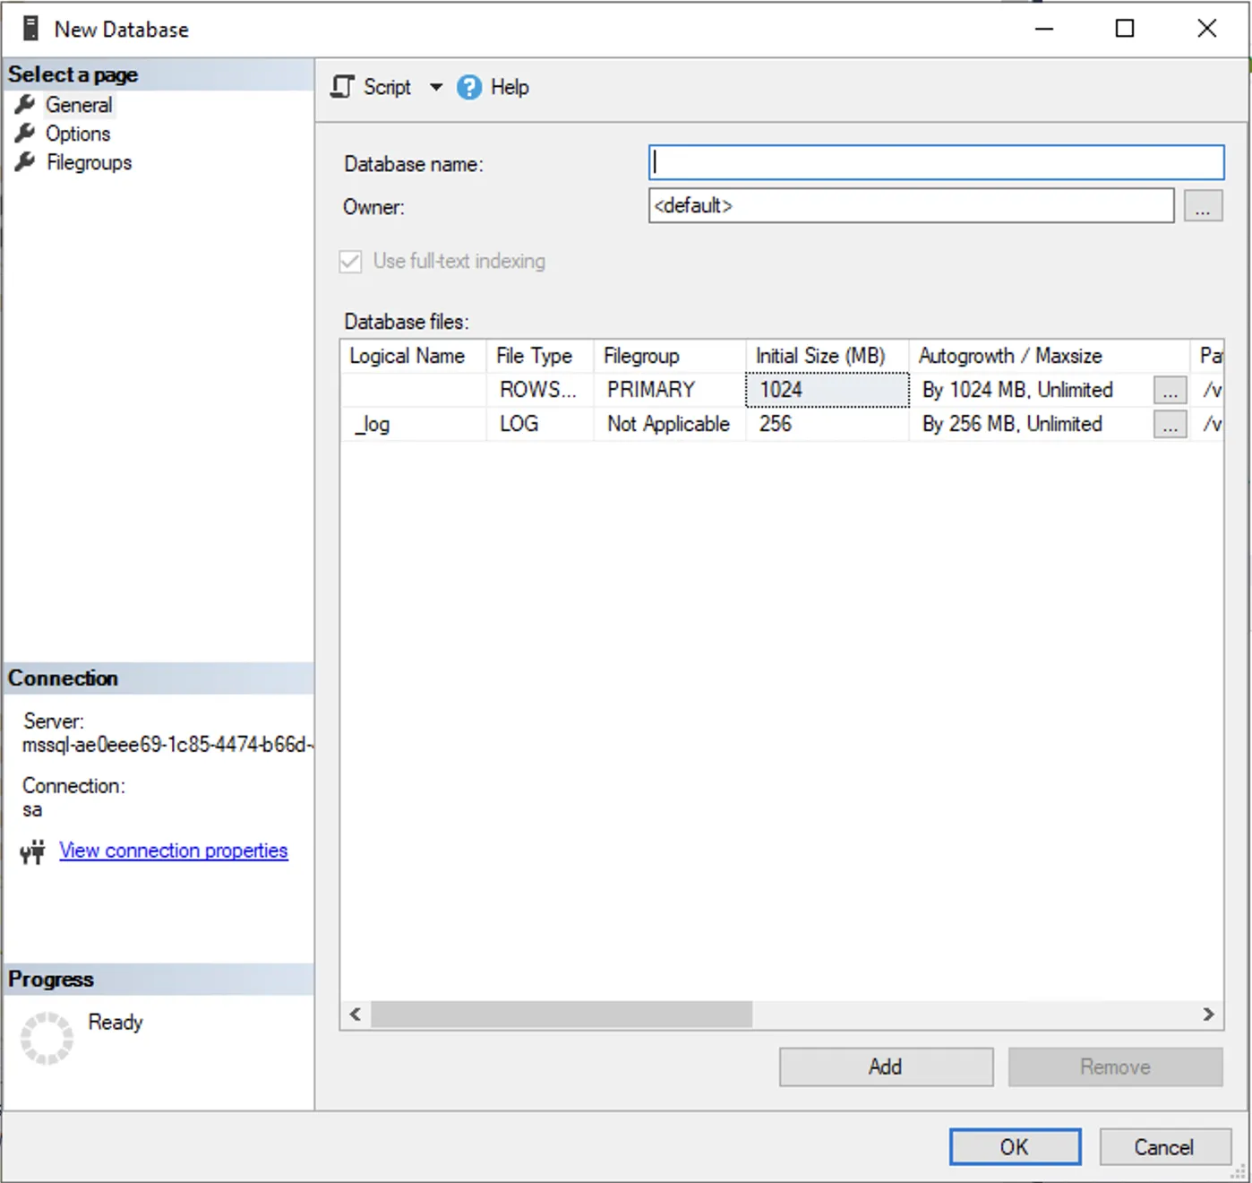Click the Database name text field
This screenshot has height=1183, width=1252.
[936, 163]
